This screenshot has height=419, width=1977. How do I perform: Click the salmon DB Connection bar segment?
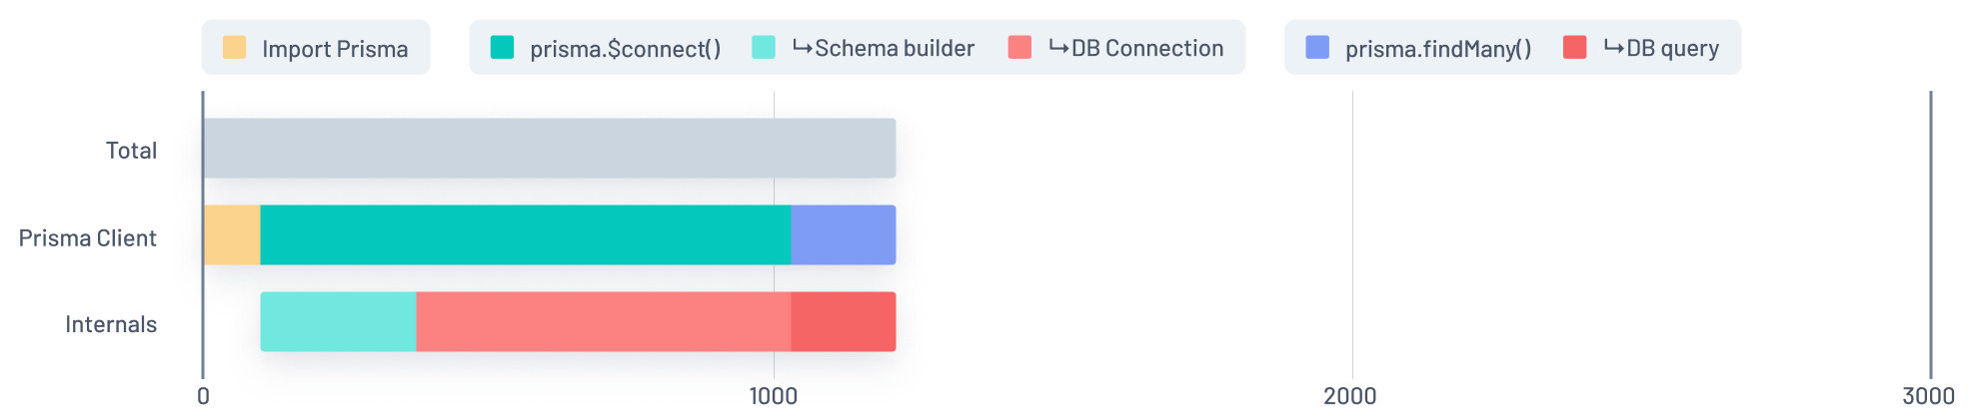[x=603, y=321]
